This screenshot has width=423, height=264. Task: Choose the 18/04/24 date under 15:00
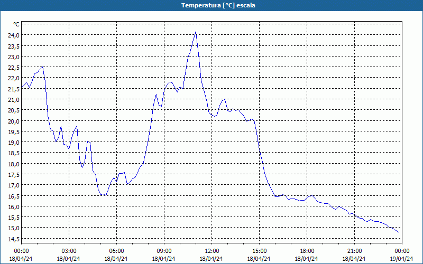(x=259, y=259)
